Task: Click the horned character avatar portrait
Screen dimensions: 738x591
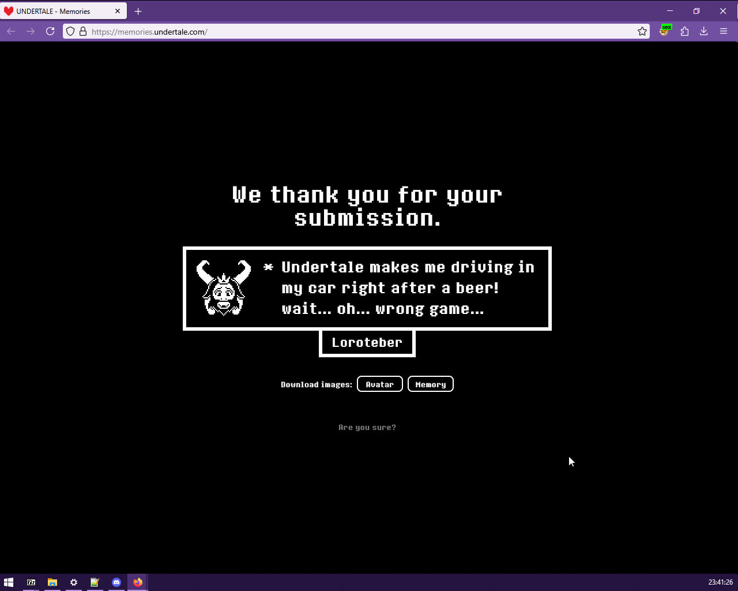Action: (224, 288)
